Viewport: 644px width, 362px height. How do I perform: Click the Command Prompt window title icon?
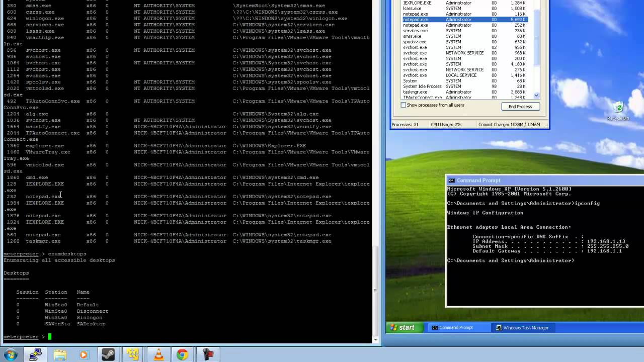coord(451,180)
